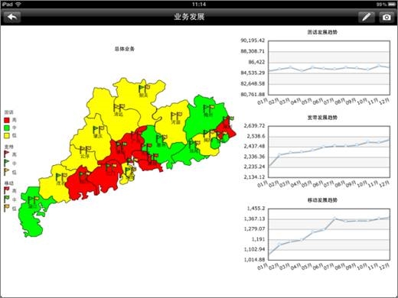Select the 01月 point on the broadband trend chart
Screen dimensions: 398x298
[x=269, y=167]
